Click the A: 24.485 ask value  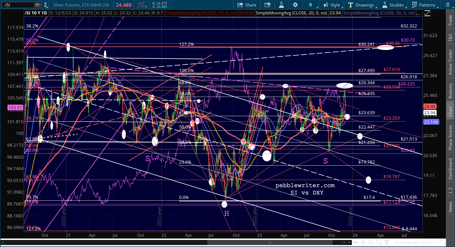tap(160, 7)
